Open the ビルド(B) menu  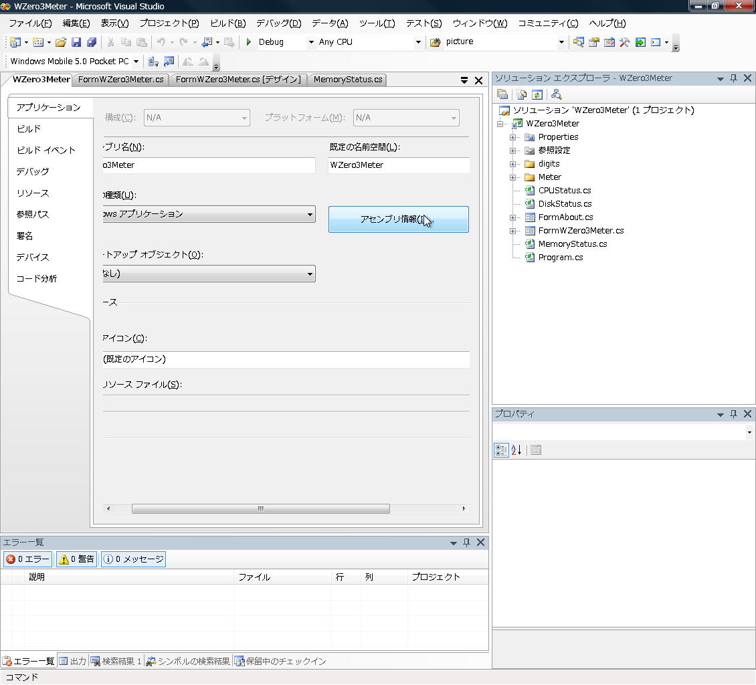pos(228,23)
